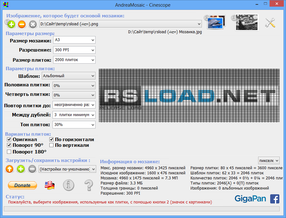Viewport: 286px width, 218px height.
Task: Open Повтор плитки до dropdown
Action: (x=74, y=105)
